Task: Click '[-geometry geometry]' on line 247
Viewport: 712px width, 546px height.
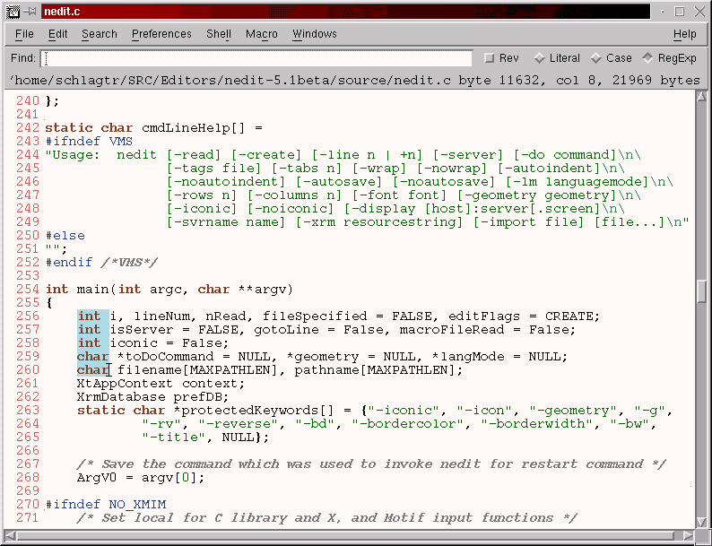Action: pyautogui.click(x=536, y=195)
